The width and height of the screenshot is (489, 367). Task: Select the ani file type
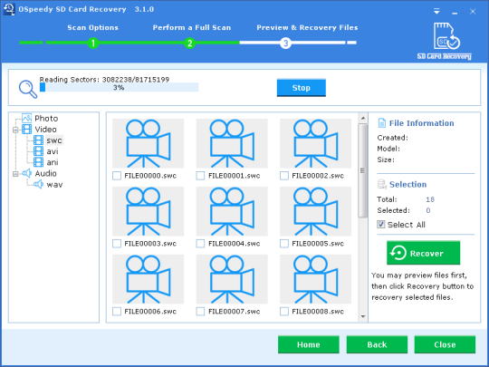pyautogui.click(x=53, y=162)
